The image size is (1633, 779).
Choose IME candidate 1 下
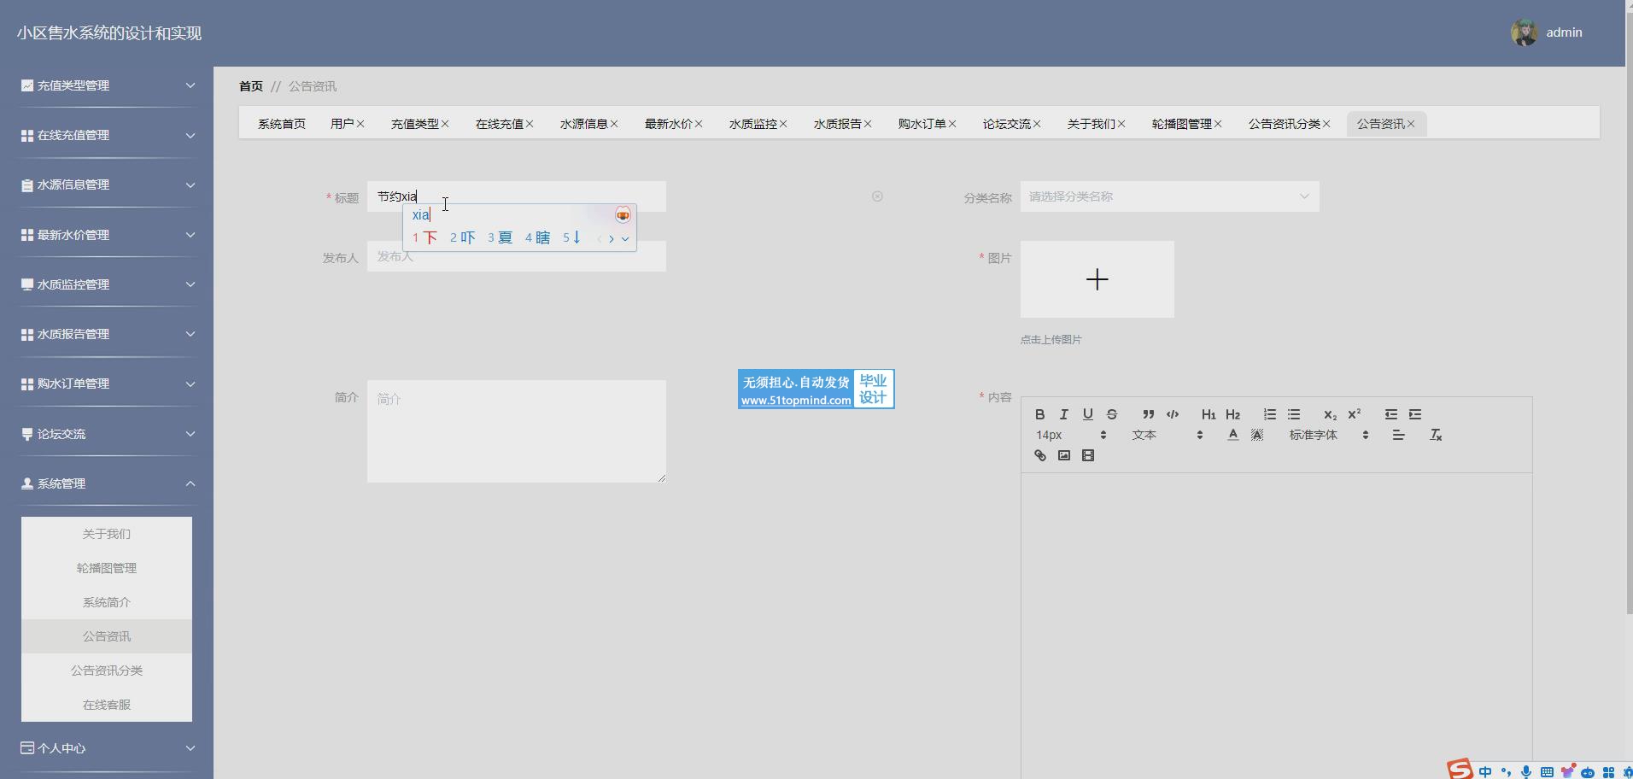(424, 237)
